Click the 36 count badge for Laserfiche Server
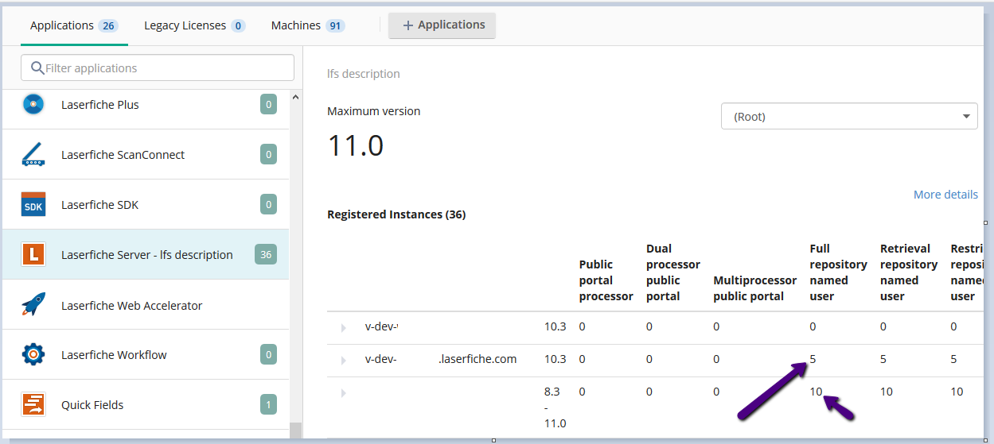The height and width of the screenshot is (444, 994). tap(266, 255)
